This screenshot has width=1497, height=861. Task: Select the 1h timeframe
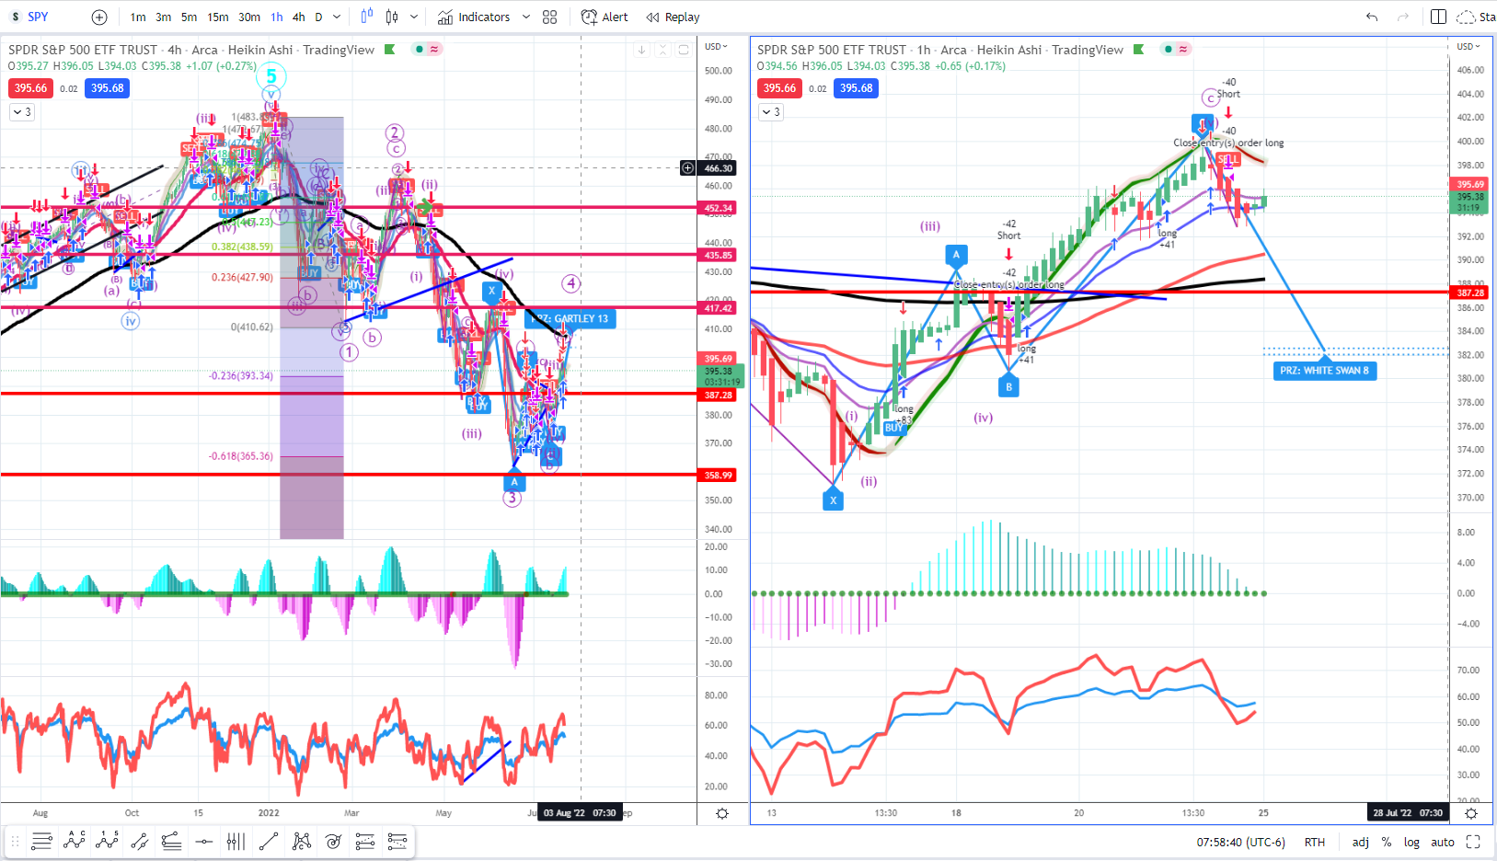pos(277,17)
